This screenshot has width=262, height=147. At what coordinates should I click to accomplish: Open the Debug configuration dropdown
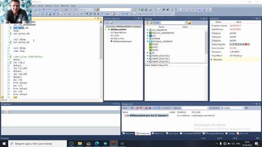tap(86, 10)
